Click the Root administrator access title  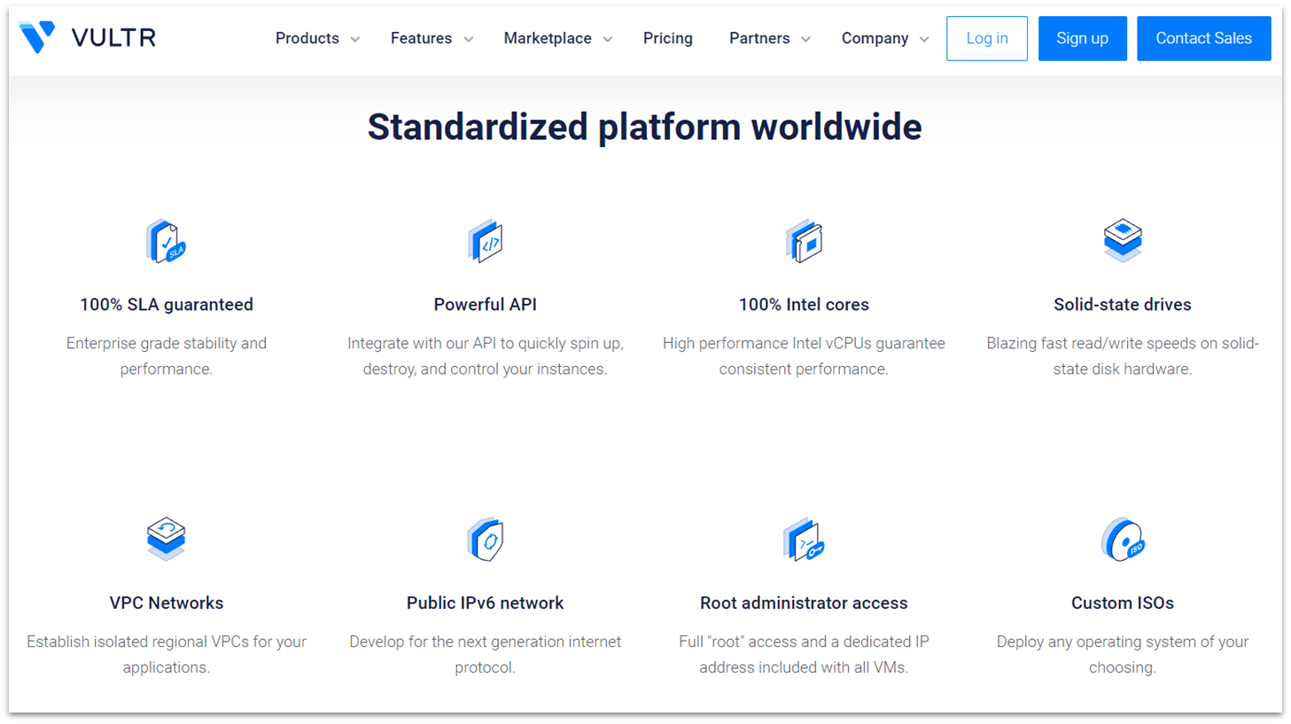click(x=804, y=603)
